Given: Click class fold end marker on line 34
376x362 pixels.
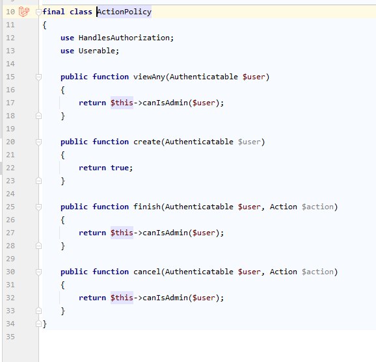Looking at the screenshot, I should point(38,324).
